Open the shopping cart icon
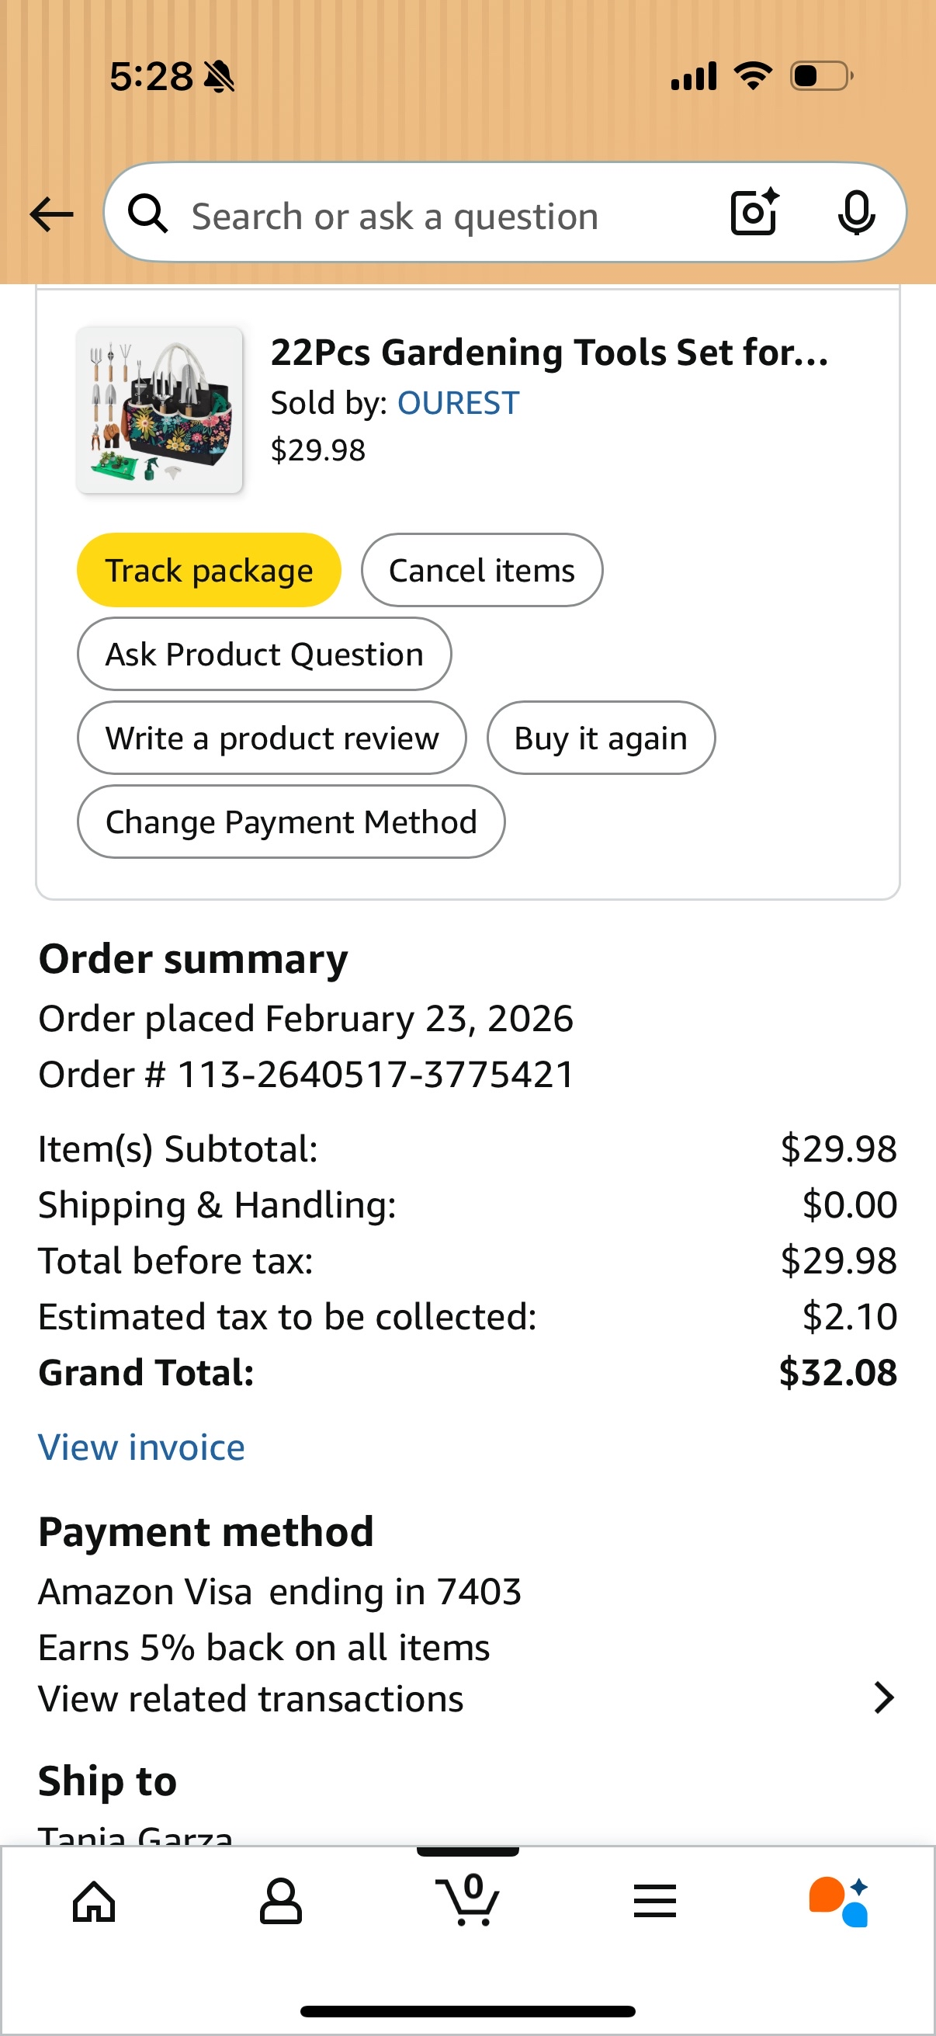The height and width of the screenshot is (2036, 936). tap(467, 1899)
